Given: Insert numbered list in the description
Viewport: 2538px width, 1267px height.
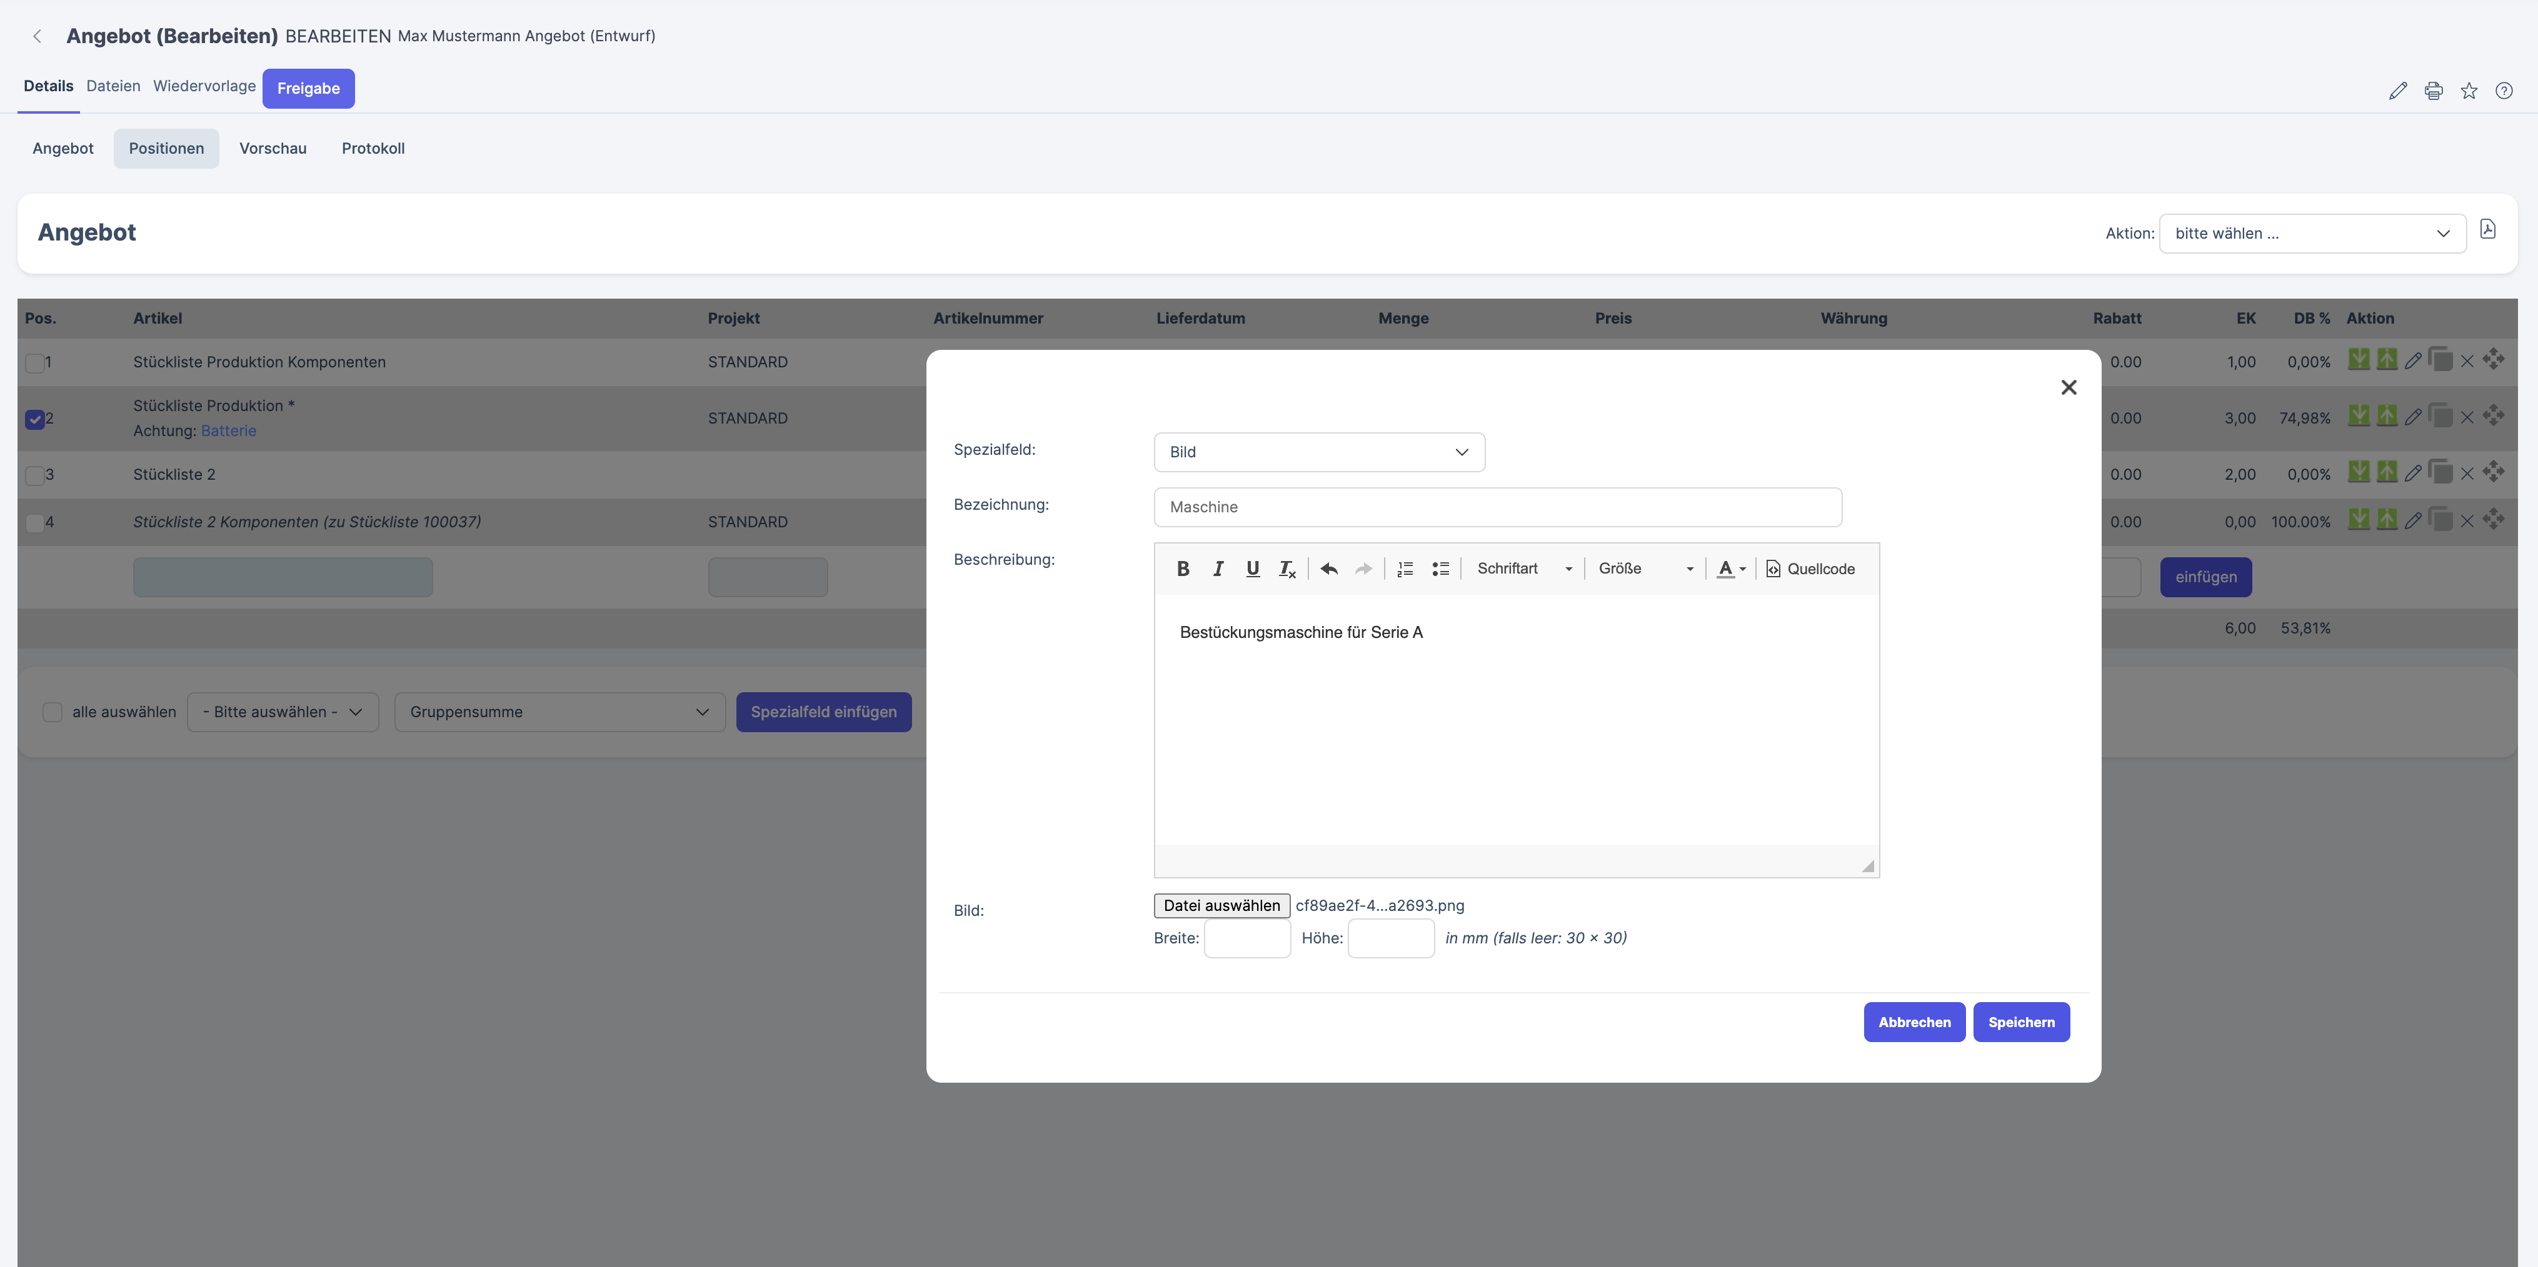Looking at the screenshot, I should 1405,568.
